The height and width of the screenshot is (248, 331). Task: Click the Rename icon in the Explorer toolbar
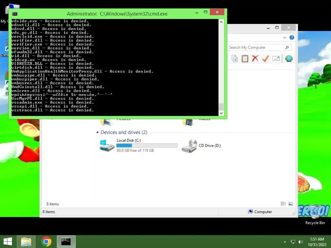click(276, 58)
